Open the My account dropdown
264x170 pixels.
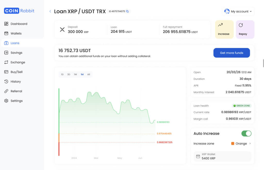point(237,11)
